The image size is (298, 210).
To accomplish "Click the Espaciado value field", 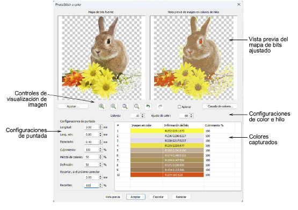I will tap(91, 142).
